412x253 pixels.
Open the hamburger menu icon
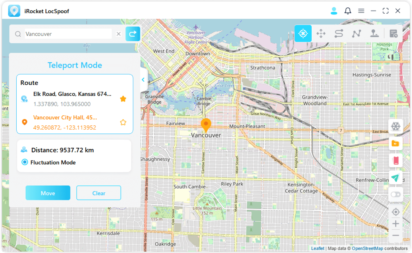[361, 11]
